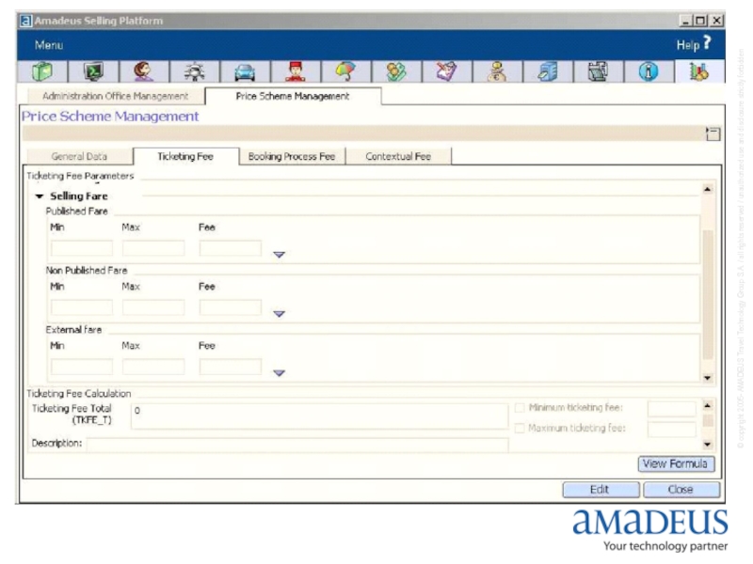Expand the Non Published Fare row arrow

(279, 314)
